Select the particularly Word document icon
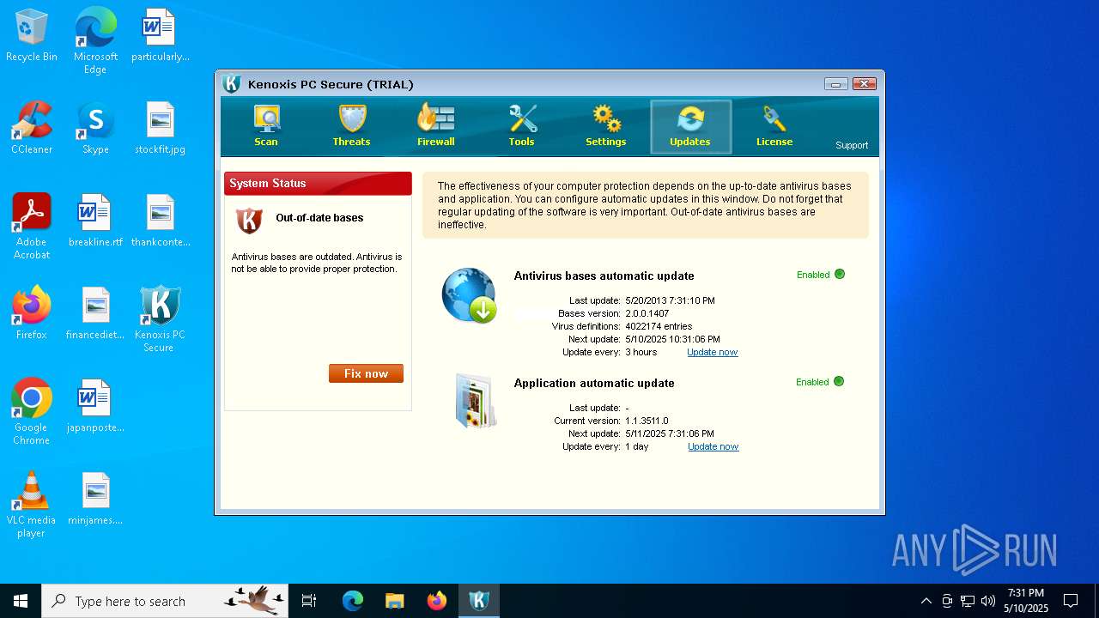Screen dimensions: 1099x618 coord(160,36)
